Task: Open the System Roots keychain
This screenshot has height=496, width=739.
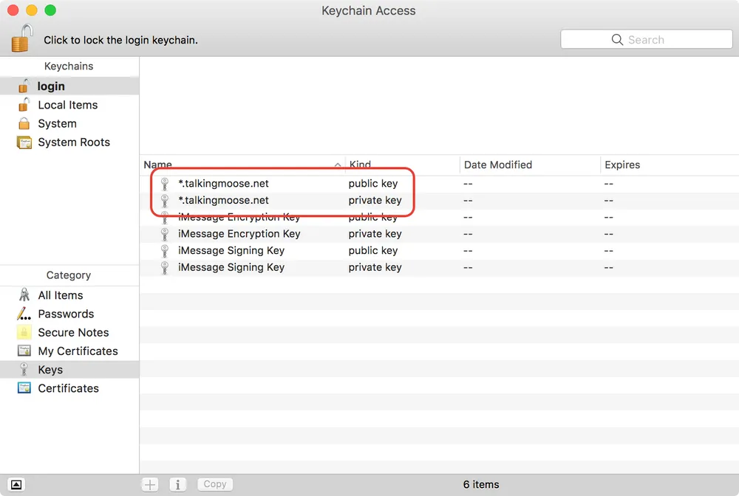Action: tap(74, 142)
